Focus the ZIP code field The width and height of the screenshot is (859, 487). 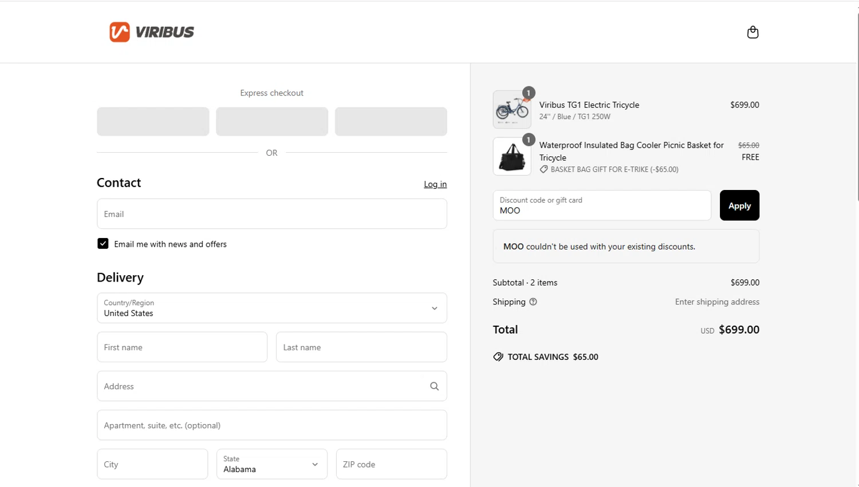tap(391, 464)
